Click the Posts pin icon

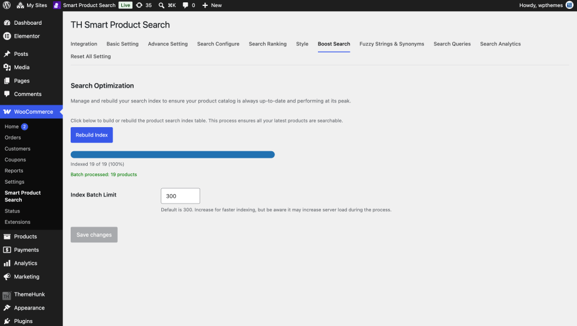[7, 54]
